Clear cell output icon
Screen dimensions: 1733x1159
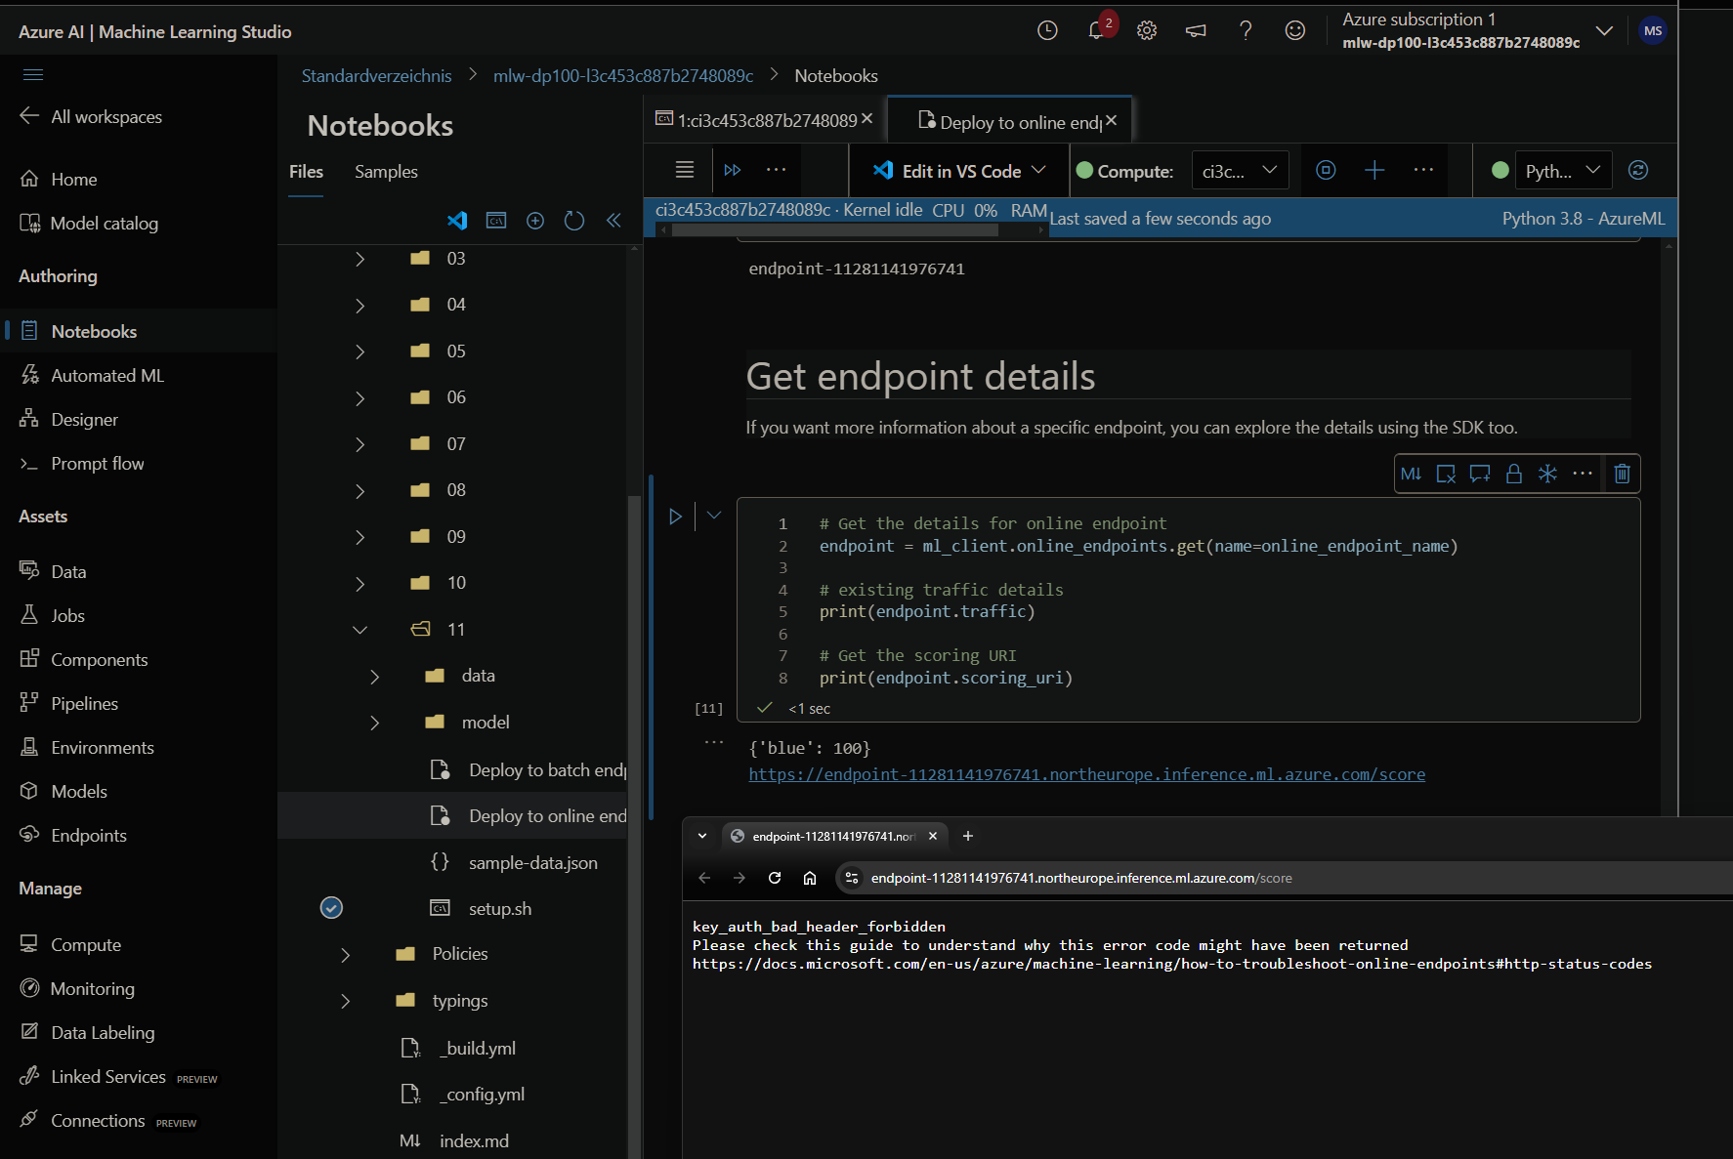click(1446, 474)
